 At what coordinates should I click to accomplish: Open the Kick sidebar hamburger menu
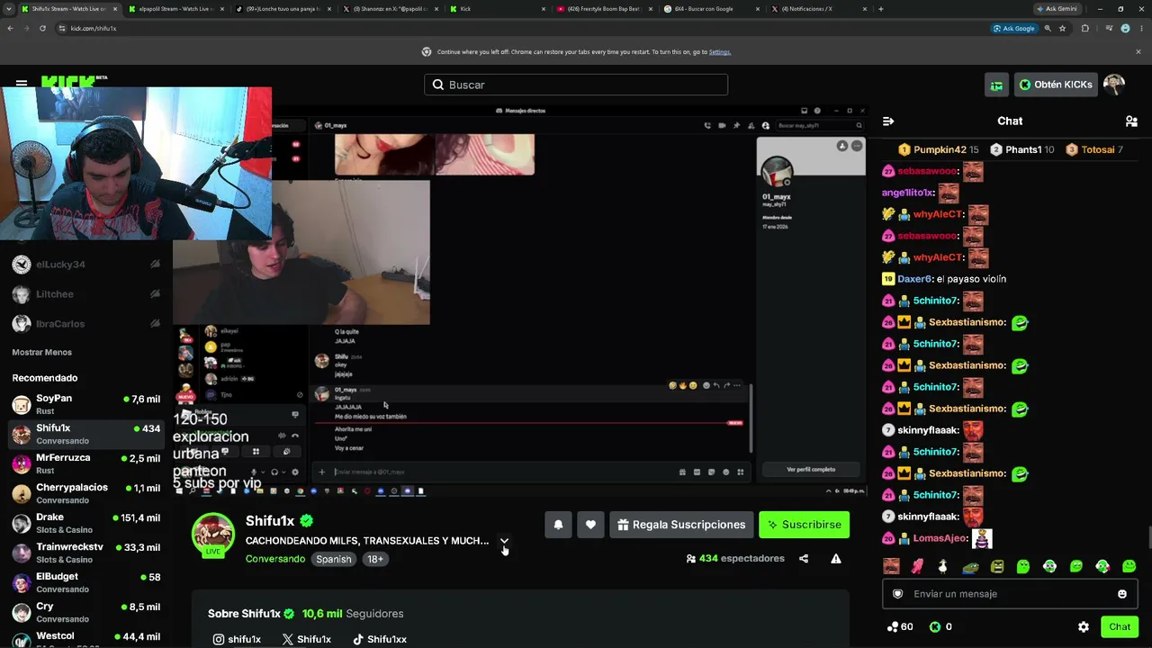[22, 84]
